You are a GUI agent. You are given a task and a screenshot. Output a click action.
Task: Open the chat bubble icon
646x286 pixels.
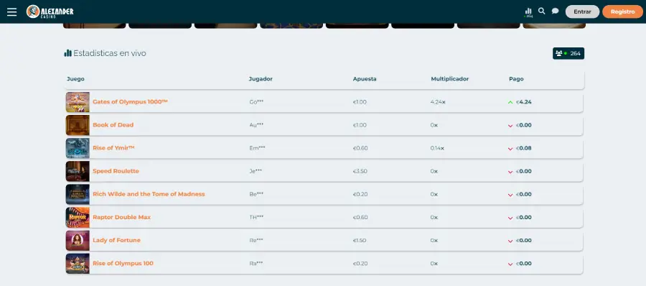click(555, 11)
